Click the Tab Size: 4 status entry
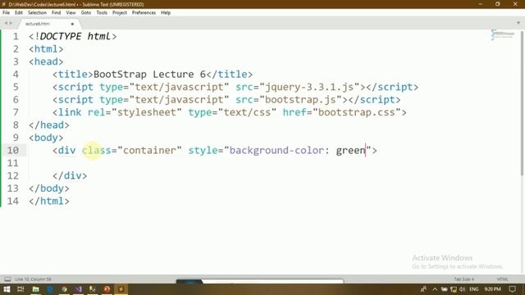Image resolution: width=525 pixels, height=295 pixels. pyautogui.click(x=464, y=279)
